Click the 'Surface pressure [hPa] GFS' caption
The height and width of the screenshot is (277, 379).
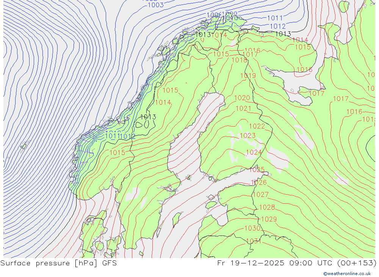(x=58, y=263)
